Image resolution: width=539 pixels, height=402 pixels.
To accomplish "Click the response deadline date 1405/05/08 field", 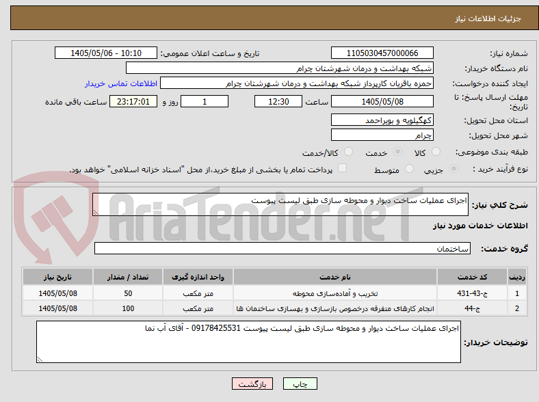I will click(x=382, y=101).
